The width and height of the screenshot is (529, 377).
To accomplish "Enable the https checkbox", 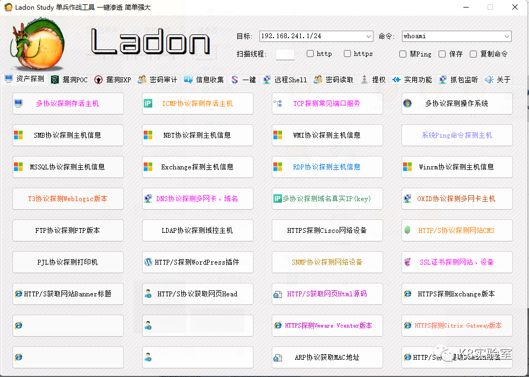I will pyautogui.click(x=347, y=54).
